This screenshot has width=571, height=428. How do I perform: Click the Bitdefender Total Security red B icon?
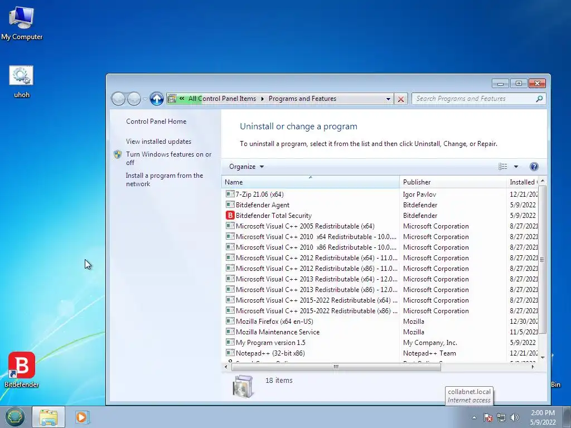click(x=230, y=216)
